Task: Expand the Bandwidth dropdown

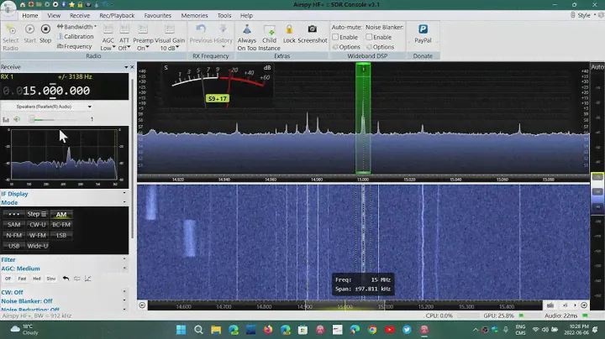Action: (x=80, y=27)
